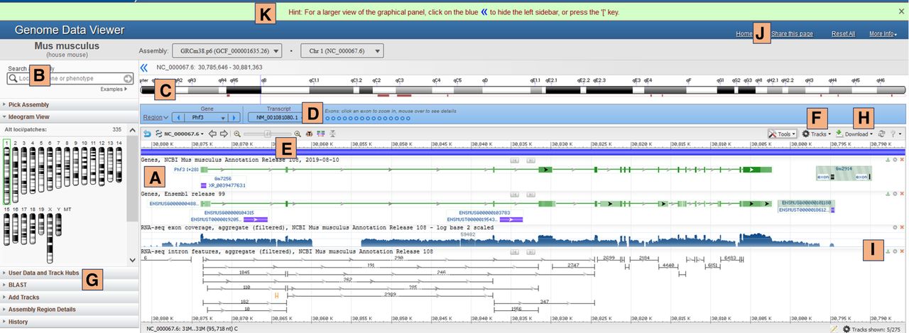Click the search go arrow icon
Viewport: 909px width, 333px height.
tap(128, 79)
